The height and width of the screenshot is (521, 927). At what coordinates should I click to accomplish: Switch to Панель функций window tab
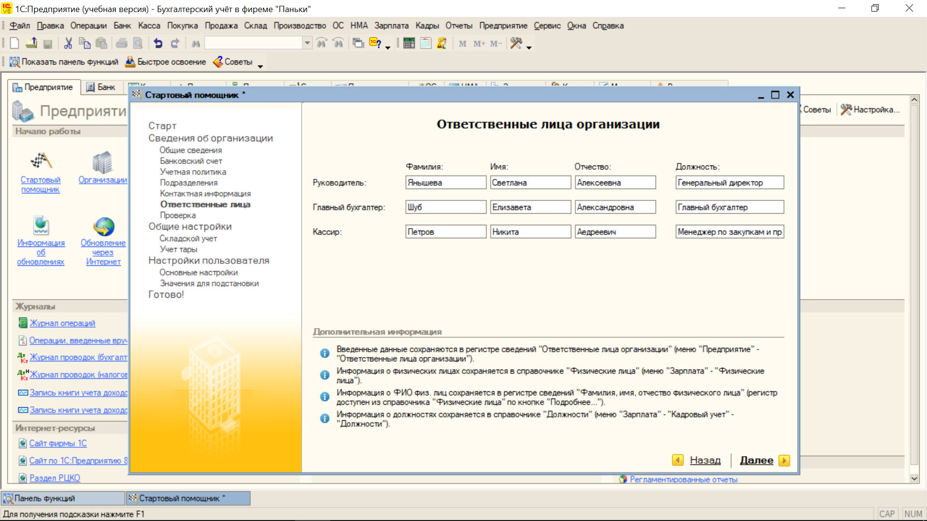point(63,498)
